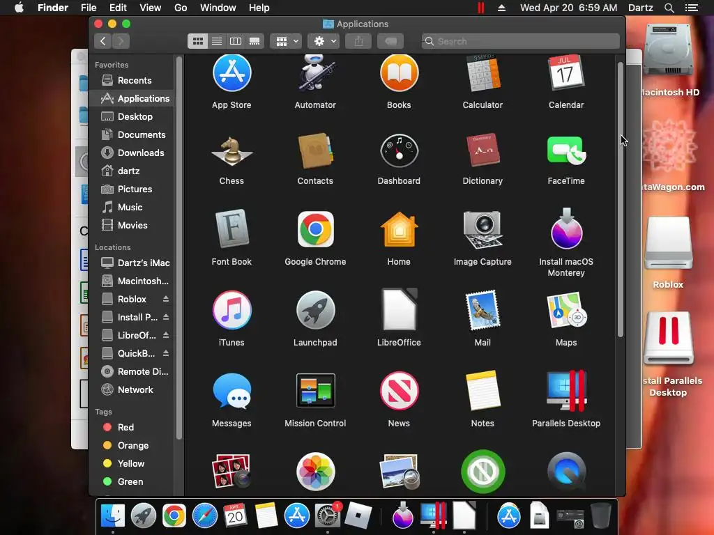Open the Window menu
714x535 pixels.
218,8
